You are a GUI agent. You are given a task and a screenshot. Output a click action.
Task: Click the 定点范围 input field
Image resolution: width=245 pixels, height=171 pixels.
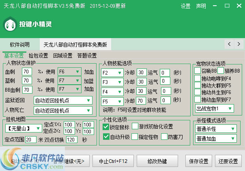[31, 139]
